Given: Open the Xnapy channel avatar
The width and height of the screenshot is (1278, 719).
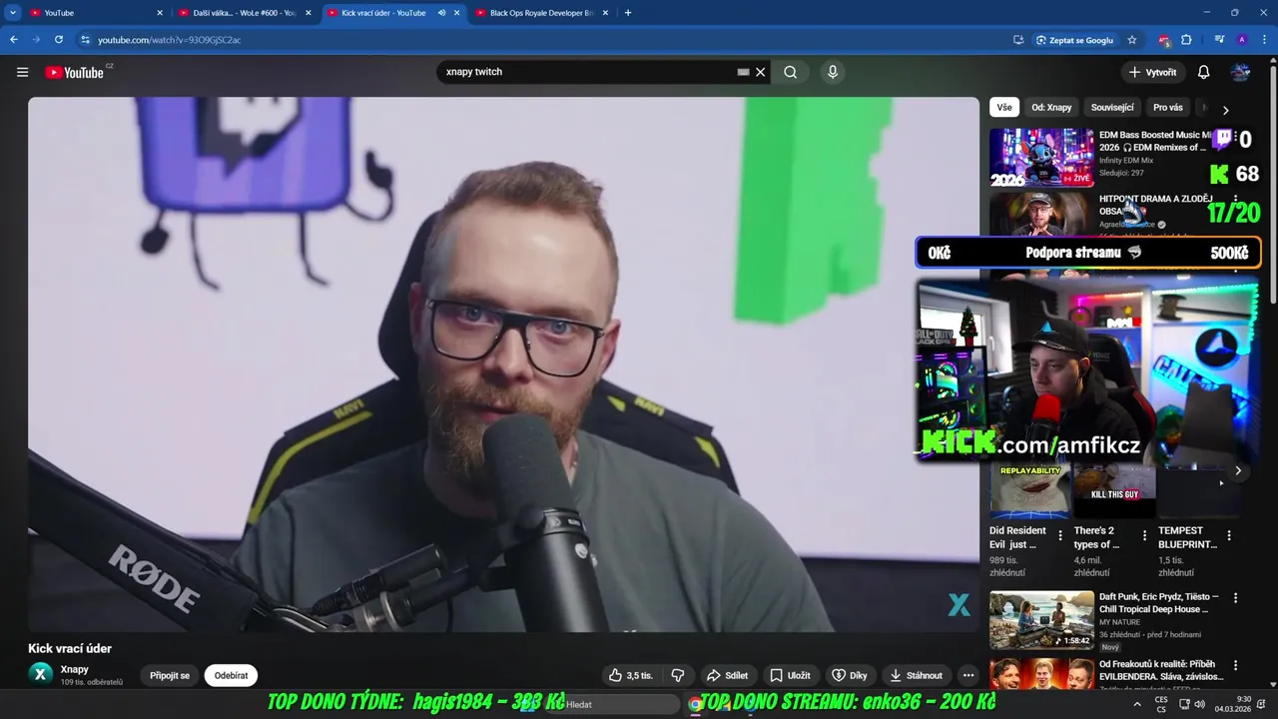Looking at the screenshot, I should [40, 674].
